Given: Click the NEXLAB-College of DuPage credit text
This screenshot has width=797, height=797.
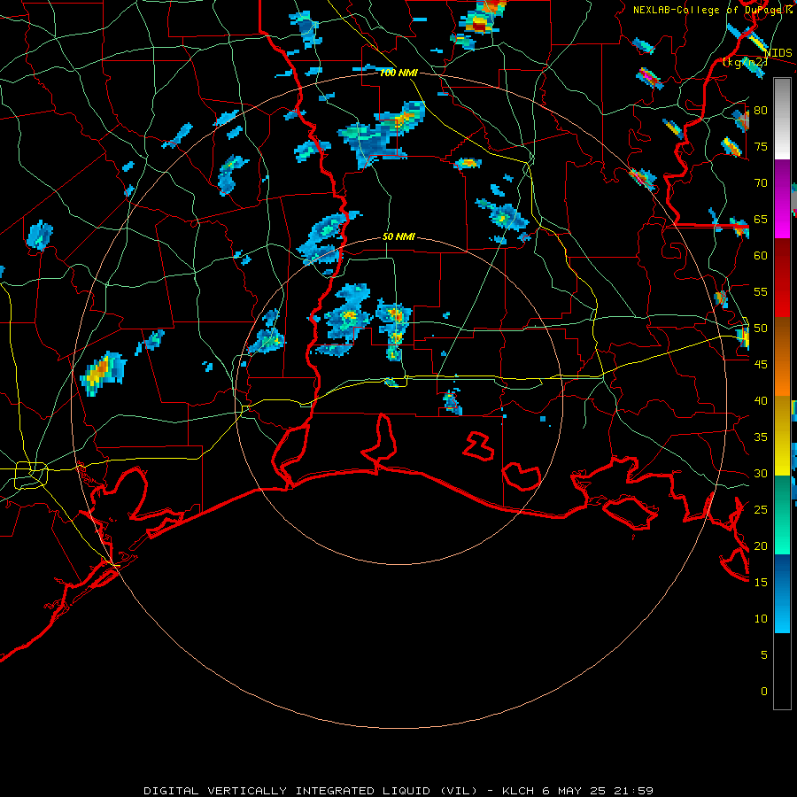Looking at the screenshot, I should (712, 10).
